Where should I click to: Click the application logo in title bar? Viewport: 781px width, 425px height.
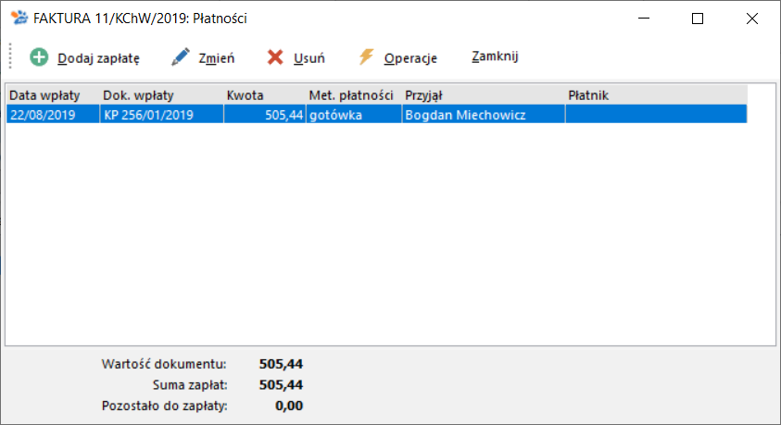[20, 19]
